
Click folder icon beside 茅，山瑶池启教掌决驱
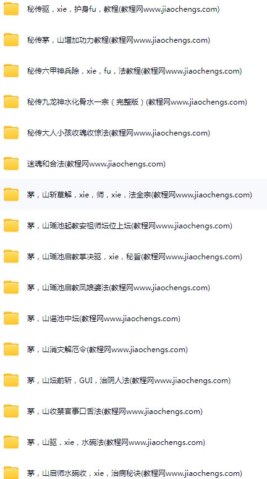pyautogui.click(x=11, y=257)
